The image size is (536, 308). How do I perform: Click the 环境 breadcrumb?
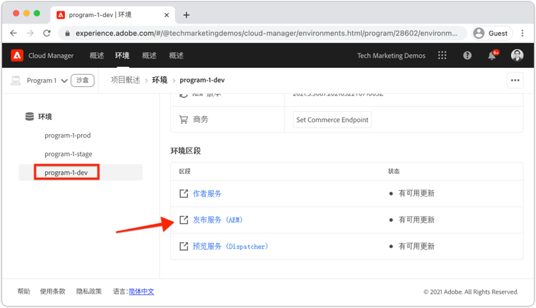(159, 80)
